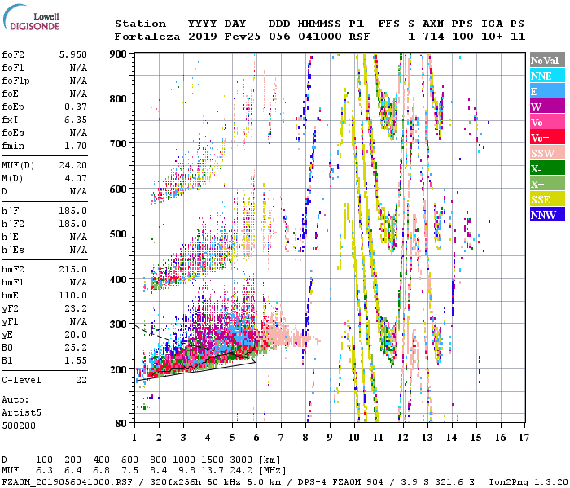Click the 6 MHz frequency axis label
570x488 pixels.
tap(256, 438)
